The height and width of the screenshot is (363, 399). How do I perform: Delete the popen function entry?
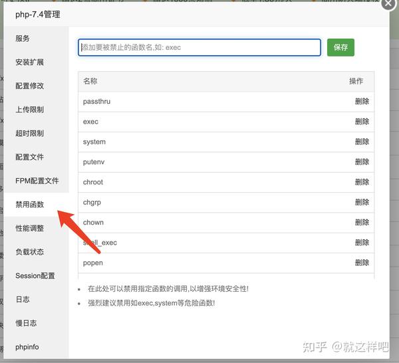click(x=362, y=263)
